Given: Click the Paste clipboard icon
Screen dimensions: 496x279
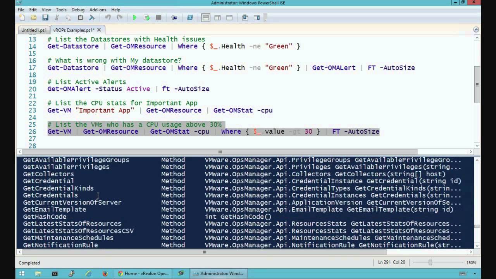Looking at the screenshot, I should (x=80, y=17).
